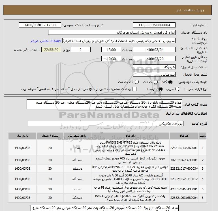Click the کد کالا column header
The image size is (218, 211).
(184, 136)
